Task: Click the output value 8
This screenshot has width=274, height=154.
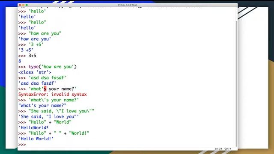Action: coord(20,61)
